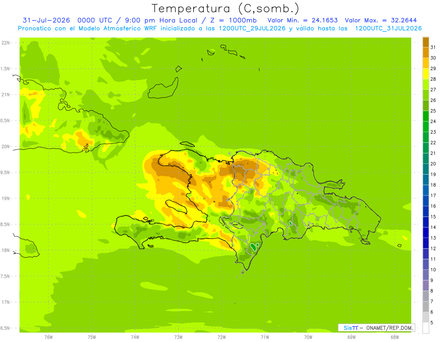Click the legend value 10
This screenshot has height=342, width=443.
coord(433,270)
